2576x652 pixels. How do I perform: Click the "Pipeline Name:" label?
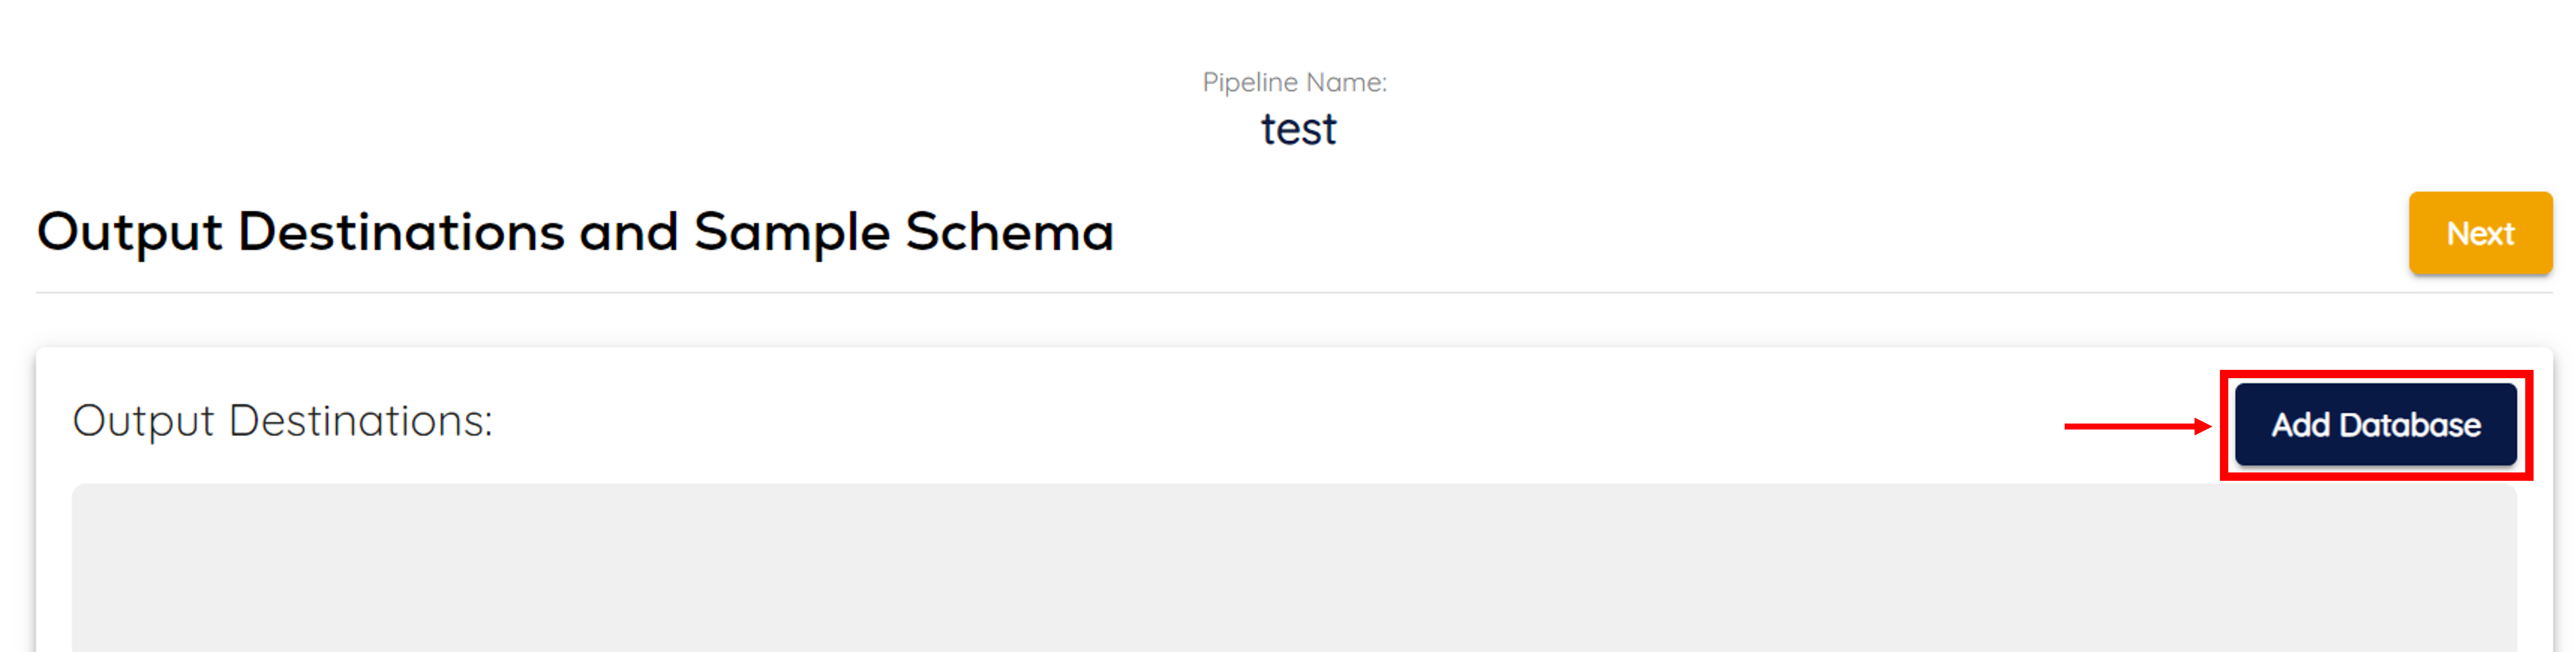tap(1294, 82)
